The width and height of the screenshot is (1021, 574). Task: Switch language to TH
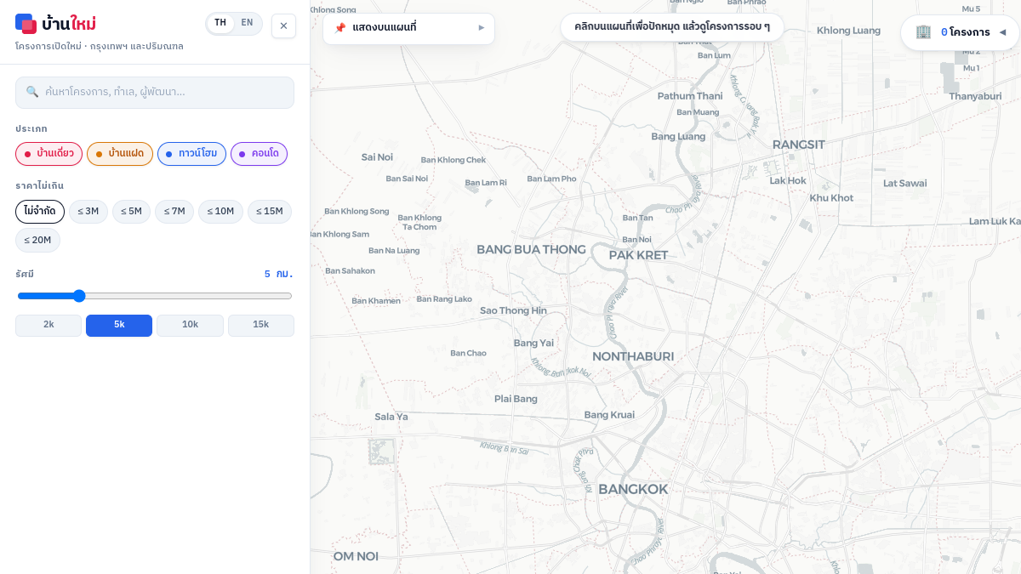(220, 23)
